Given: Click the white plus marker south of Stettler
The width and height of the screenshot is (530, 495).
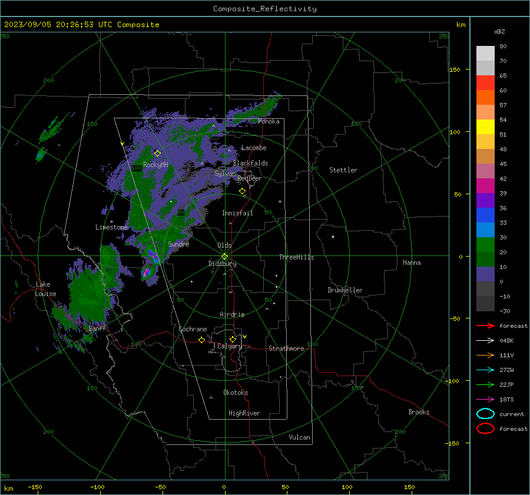Looking at the screenshot, I should click(333, 237).
